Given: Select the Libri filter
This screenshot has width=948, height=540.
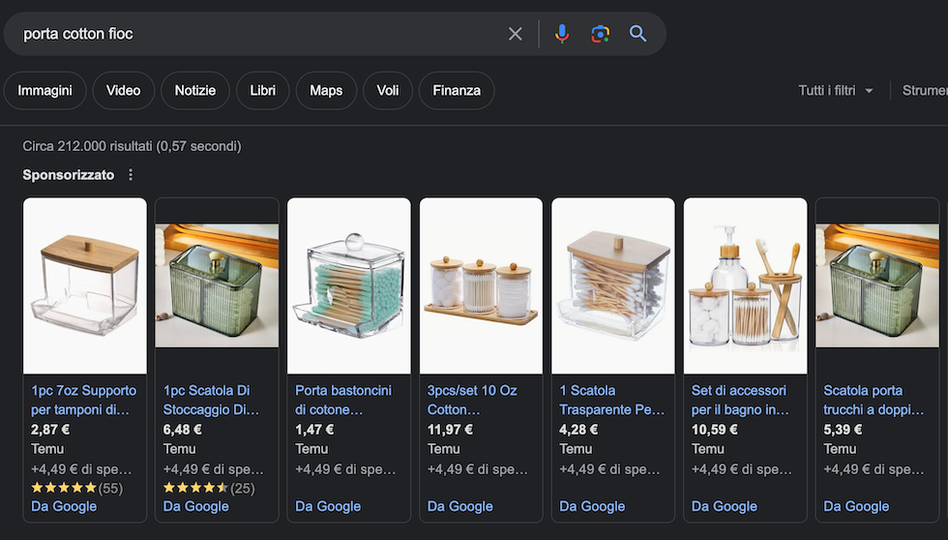Looking at the screenshot, I should click(262, 91).
